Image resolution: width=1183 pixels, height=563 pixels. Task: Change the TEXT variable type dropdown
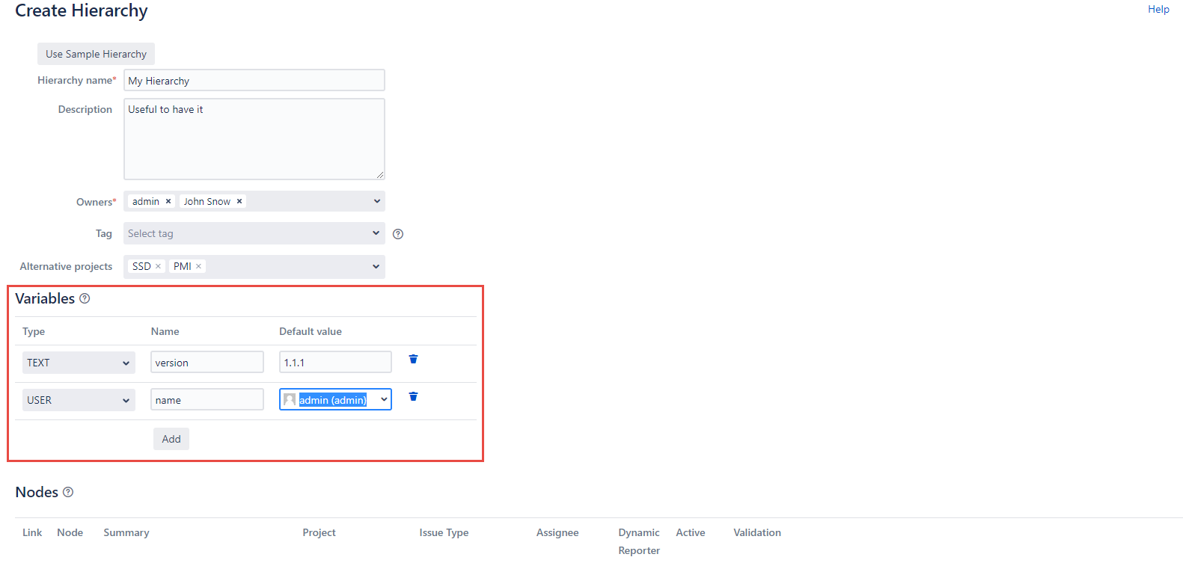tap(79, 363)
